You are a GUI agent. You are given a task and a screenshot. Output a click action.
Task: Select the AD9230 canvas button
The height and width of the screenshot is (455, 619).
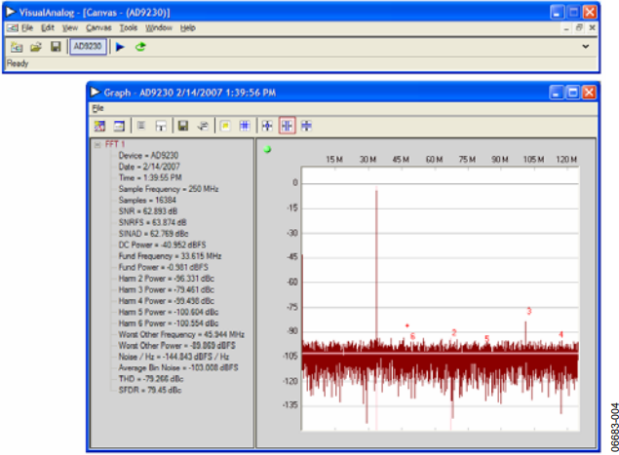click(88, 47)
